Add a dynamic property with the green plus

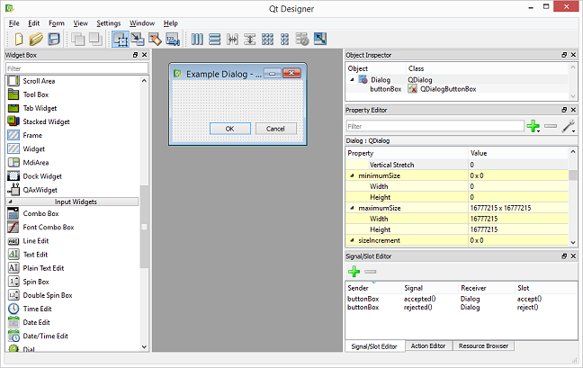click(534, 126)
